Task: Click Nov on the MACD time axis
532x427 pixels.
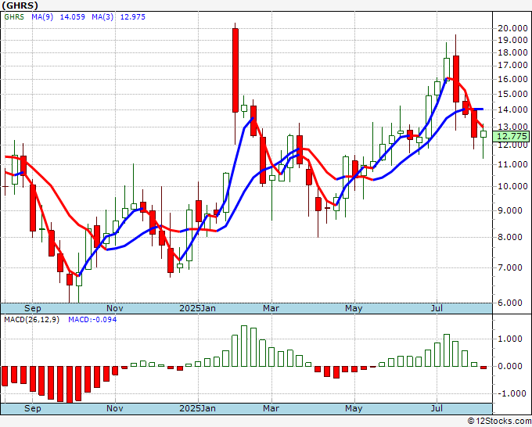Action: (x=115, y=408)
